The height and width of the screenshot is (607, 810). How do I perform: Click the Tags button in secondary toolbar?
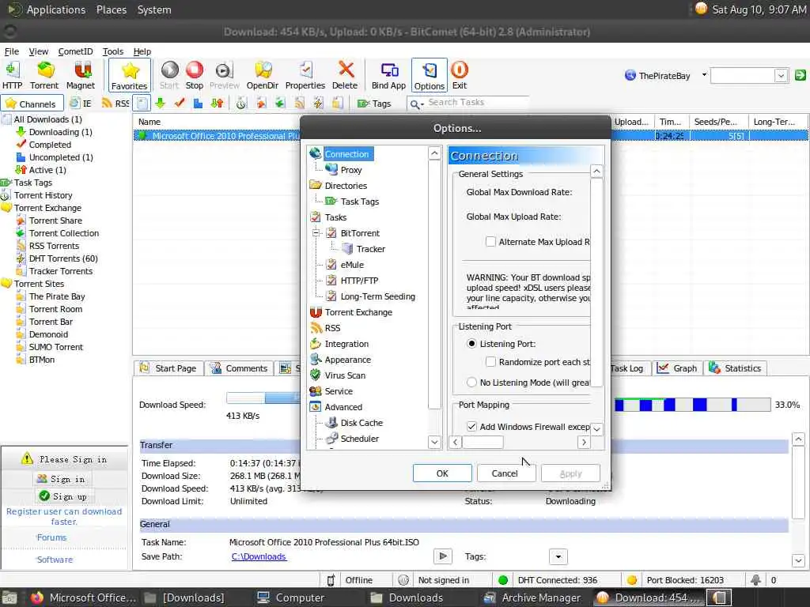point(374,104)
